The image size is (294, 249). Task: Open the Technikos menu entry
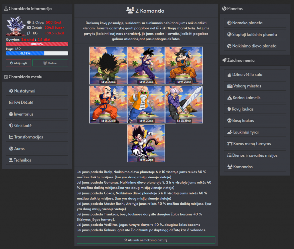tap(37, 160)
